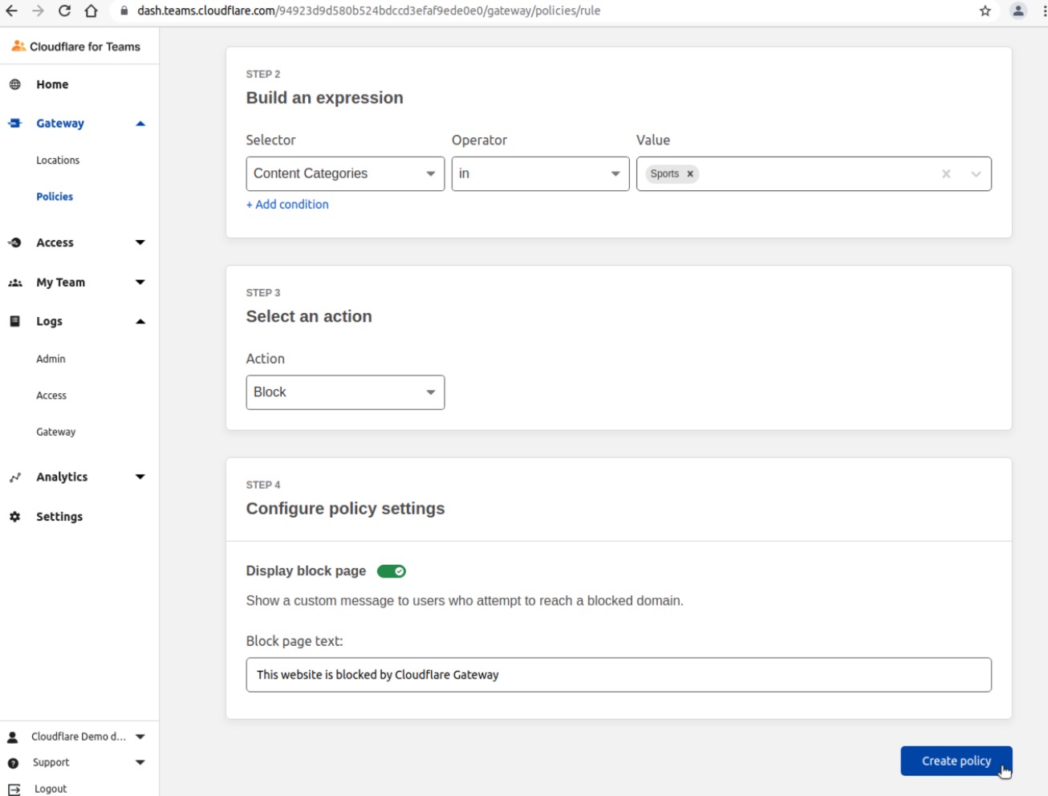This screenshot has width=1048, height=796.
Task: Click Cloudflare for Teams title text
Action: [85, 47]
